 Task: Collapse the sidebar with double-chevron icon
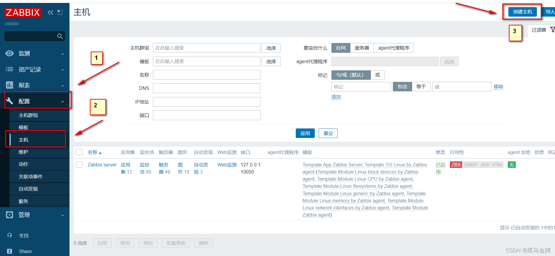tap(50, 12)
